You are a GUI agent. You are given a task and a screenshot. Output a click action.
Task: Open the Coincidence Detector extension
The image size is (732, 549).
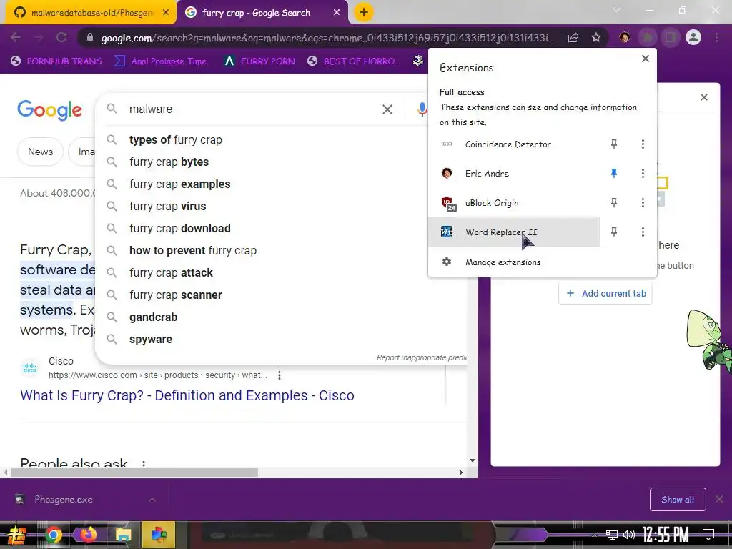click(x=514, y=144)
